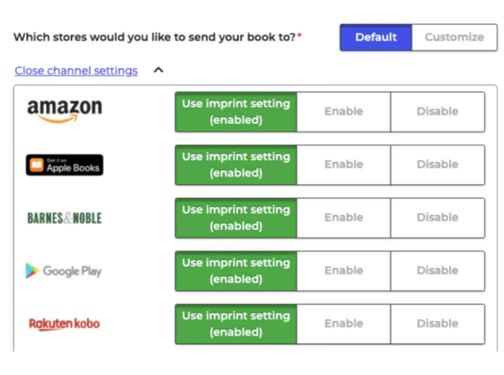Enable the Apple Books channel

[x=344, y=165]
